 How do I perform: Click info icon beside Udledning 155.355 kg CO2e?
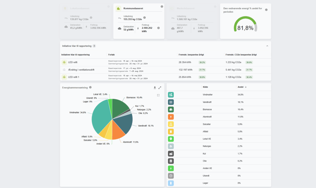pyautogui.click(x=144, y=18)
